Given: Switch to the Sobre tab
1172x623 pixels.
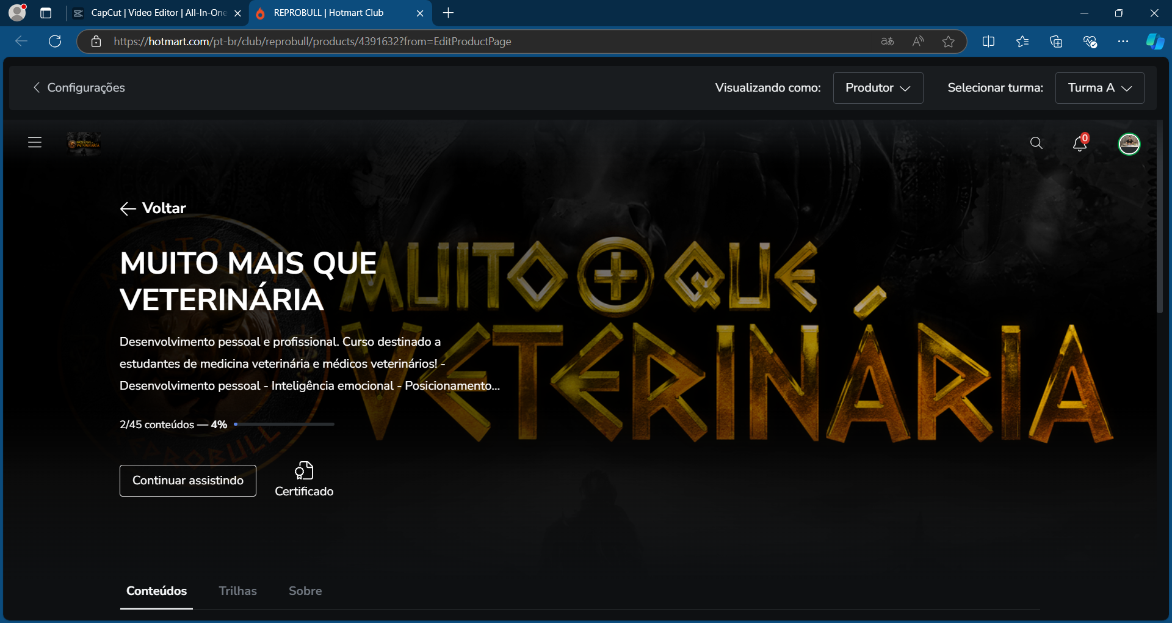Looking at the screenshot, I should click(305, 591).
